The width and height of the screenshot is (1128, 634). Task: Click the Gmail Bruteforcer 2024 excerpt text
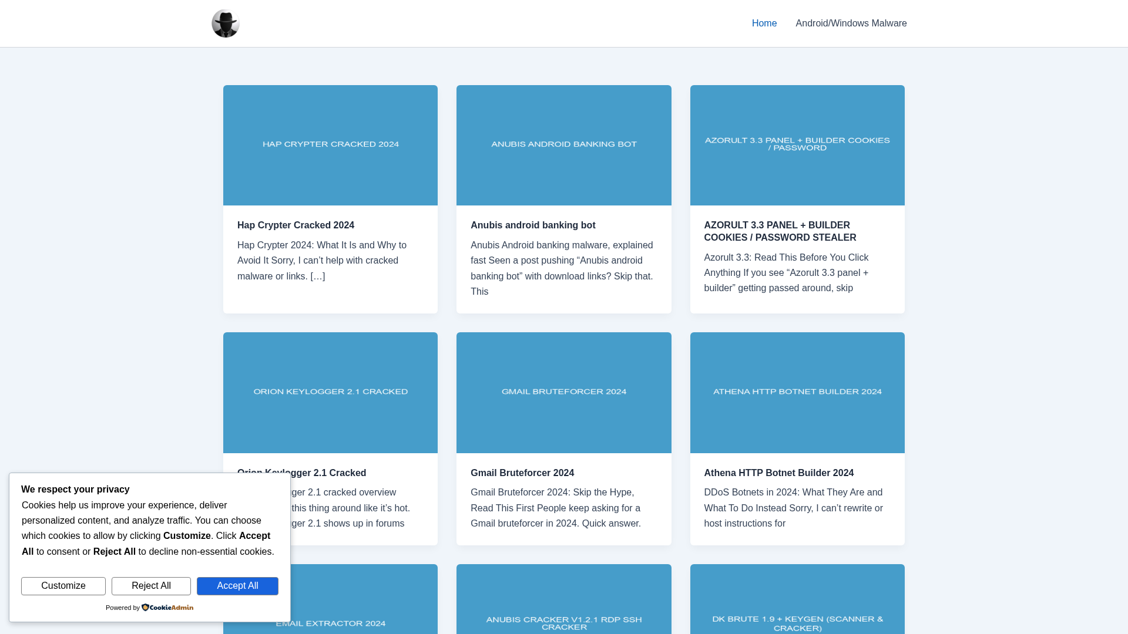pos(556,508)
